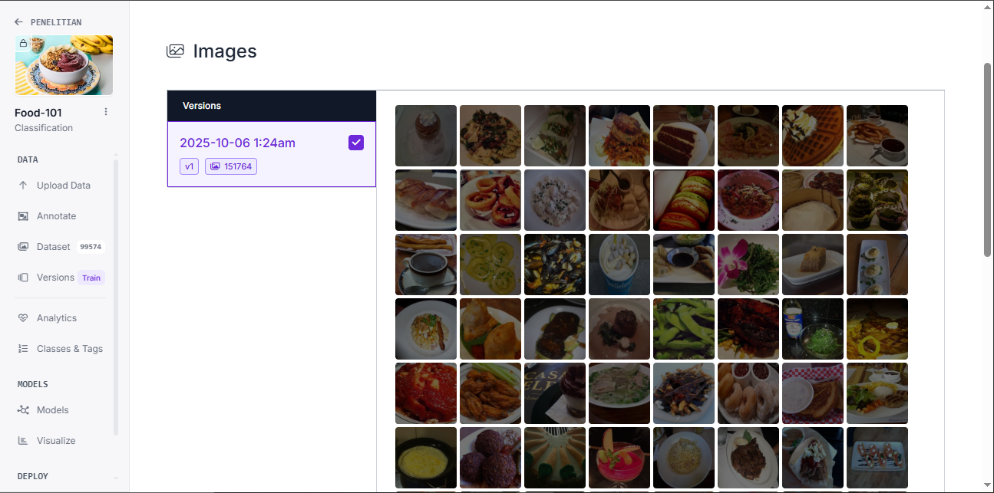Screen dimensions: 994x493
Task: Open the red velvet cake thumbnail
Action: coord(684,136)
